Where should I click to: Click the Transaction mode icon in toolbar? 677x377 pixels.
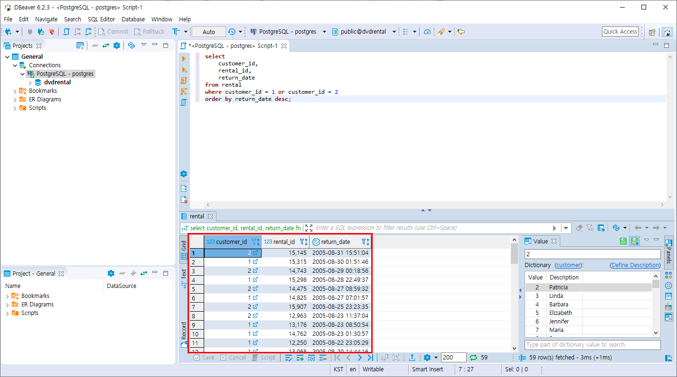(176, 32)
